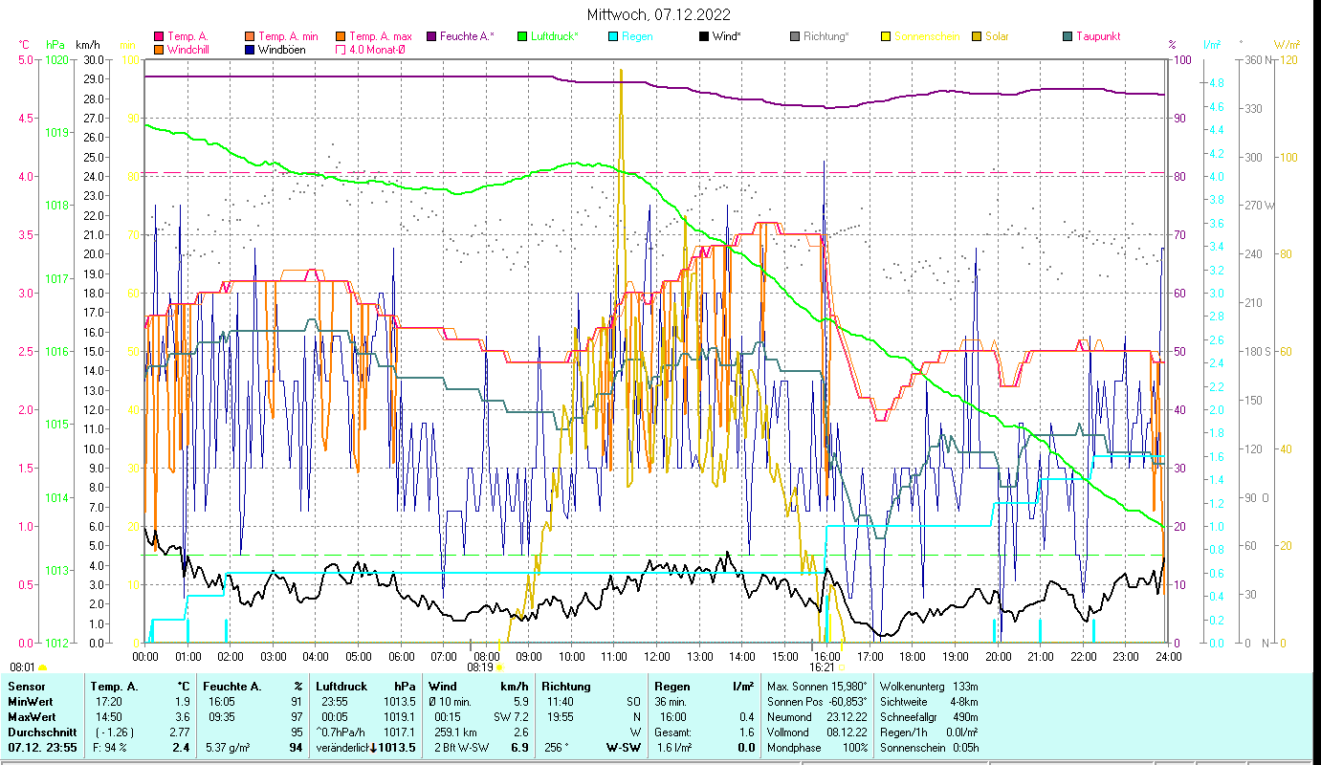Click the Taupunkt legend marker
This screenshot has width=1321, height=765.
coord(1068,36)
